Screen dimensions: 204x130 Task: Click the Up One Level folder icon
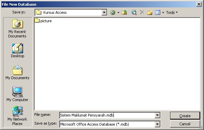pyautogui.click(x=124, y=12)
